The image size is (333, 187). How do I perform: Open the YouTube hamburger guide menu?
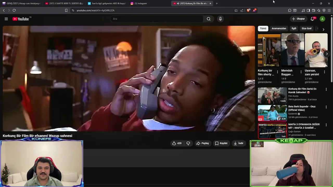pos(6,19)
